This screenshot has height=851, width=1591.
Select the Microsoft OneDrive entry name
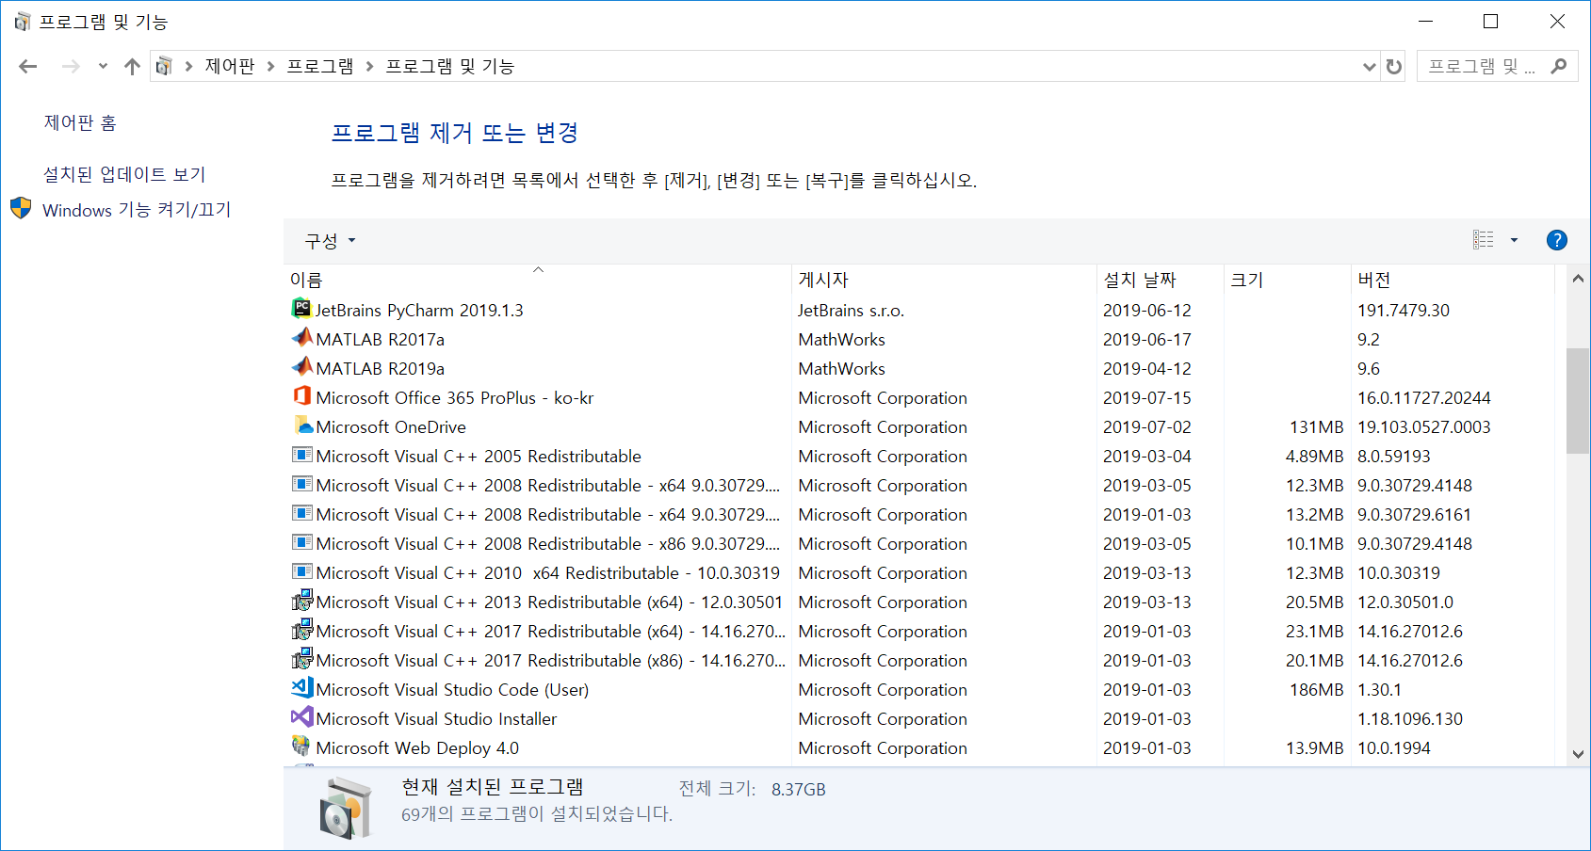tap(391, 426)
